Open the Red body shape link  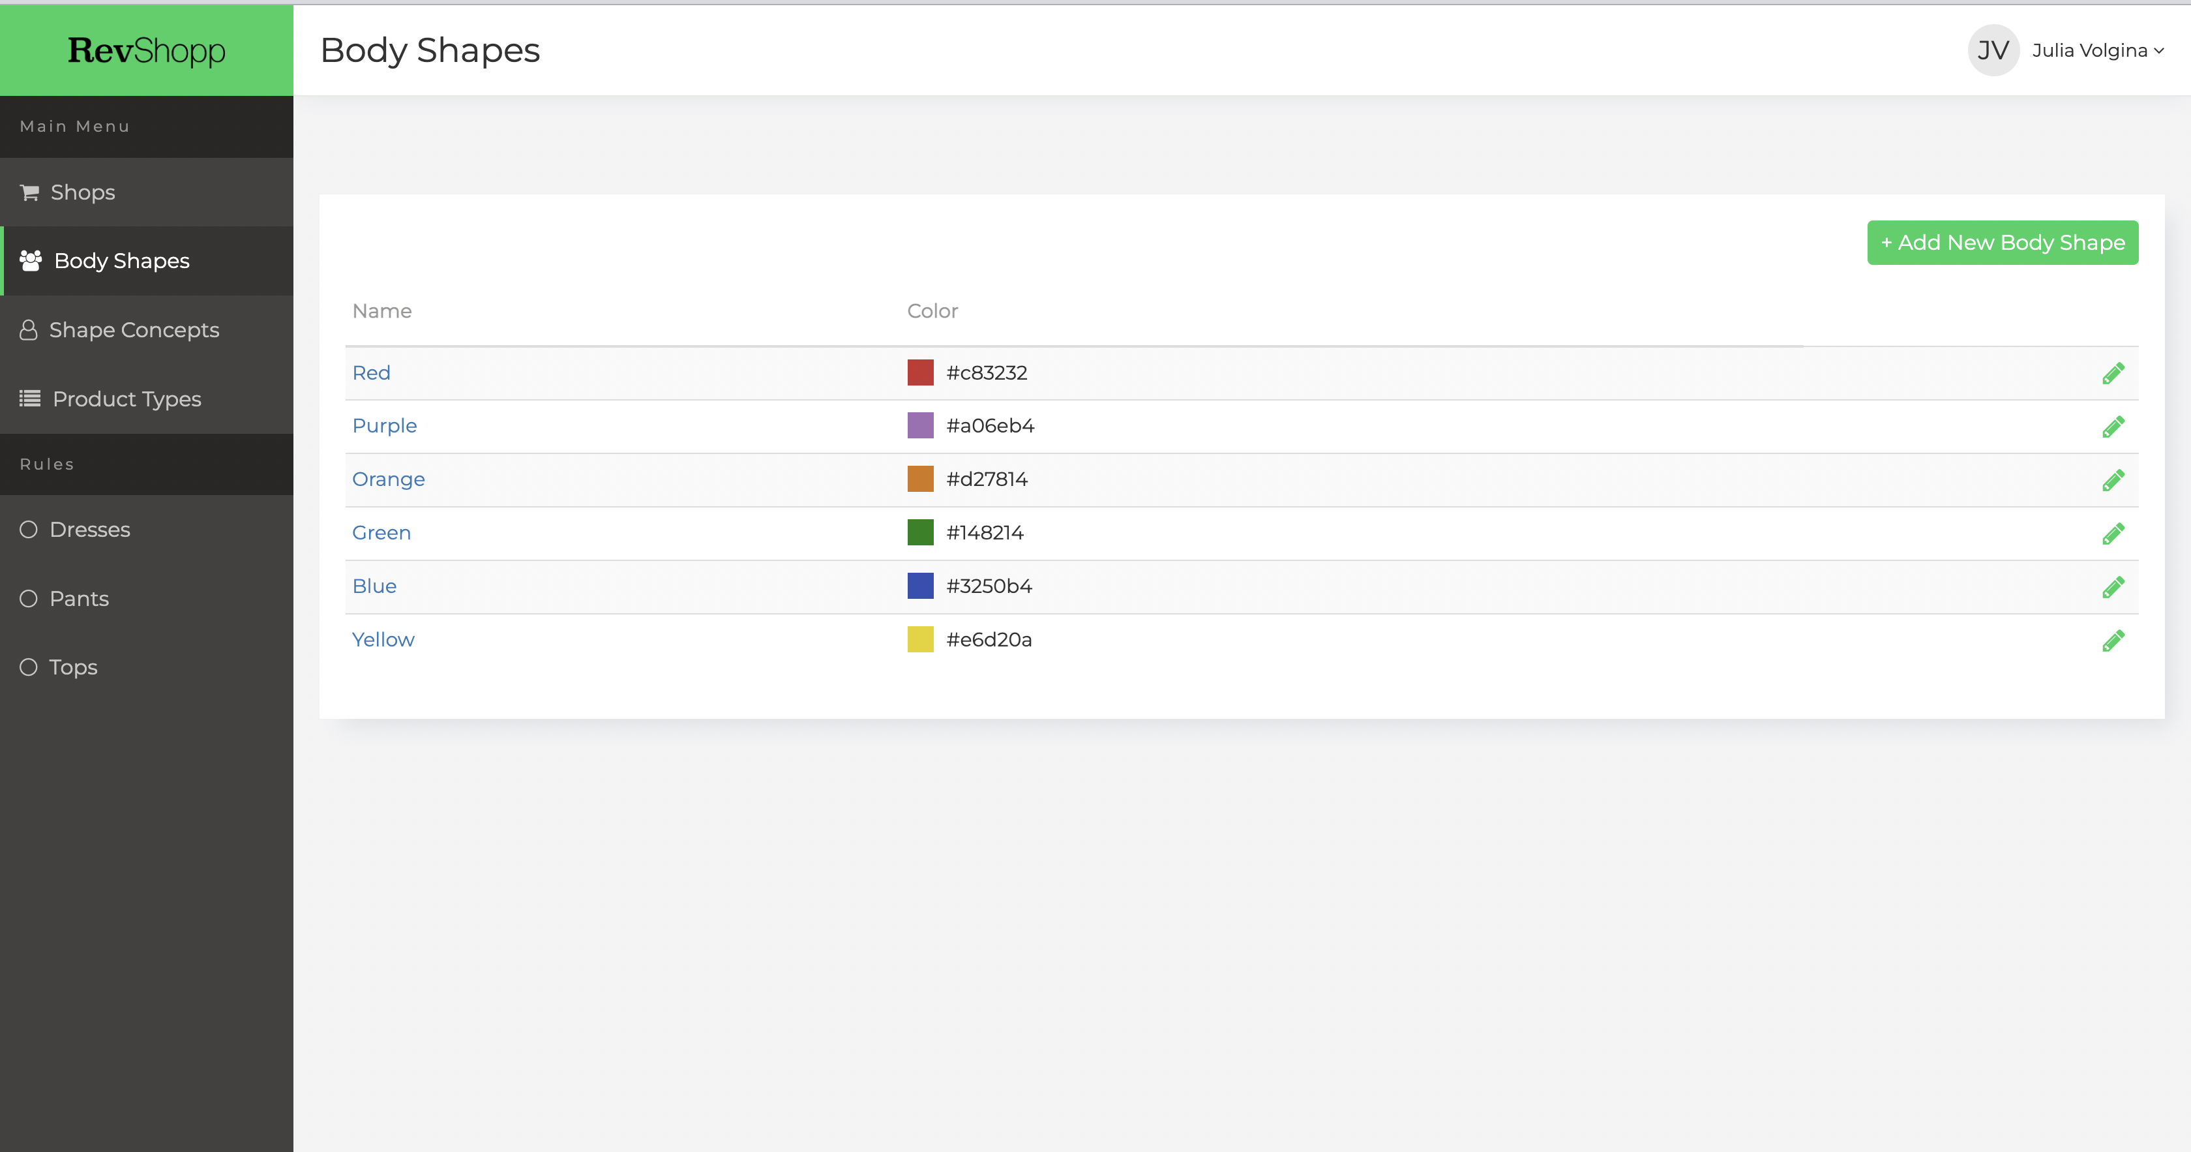pyautogui.click(x=371, y=372)
